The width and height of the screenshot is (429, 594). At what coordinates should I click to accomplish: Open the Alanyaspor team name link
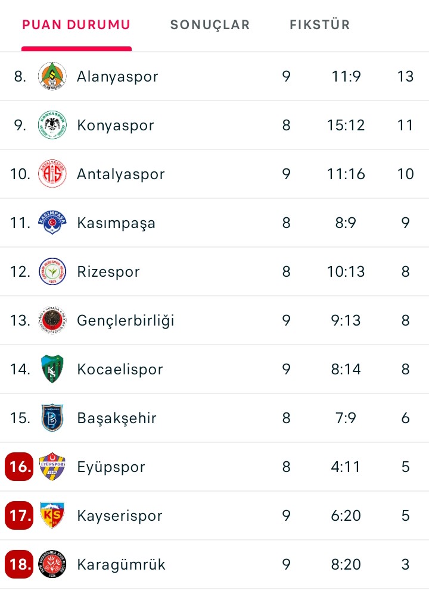117,76
